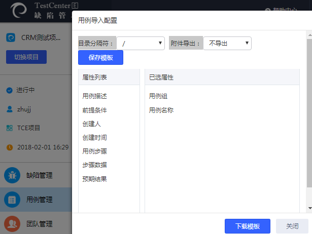Close the dialog with 关闭 button
Viewport: 312px width, 234px height.
point(292,226)
